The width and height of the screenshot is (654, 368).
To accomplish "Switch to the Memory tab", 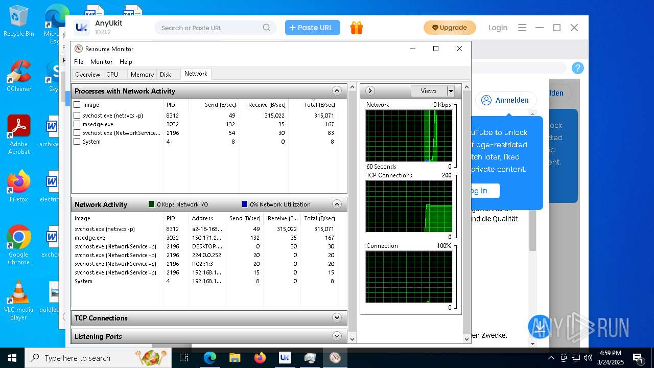I will 142,75.
